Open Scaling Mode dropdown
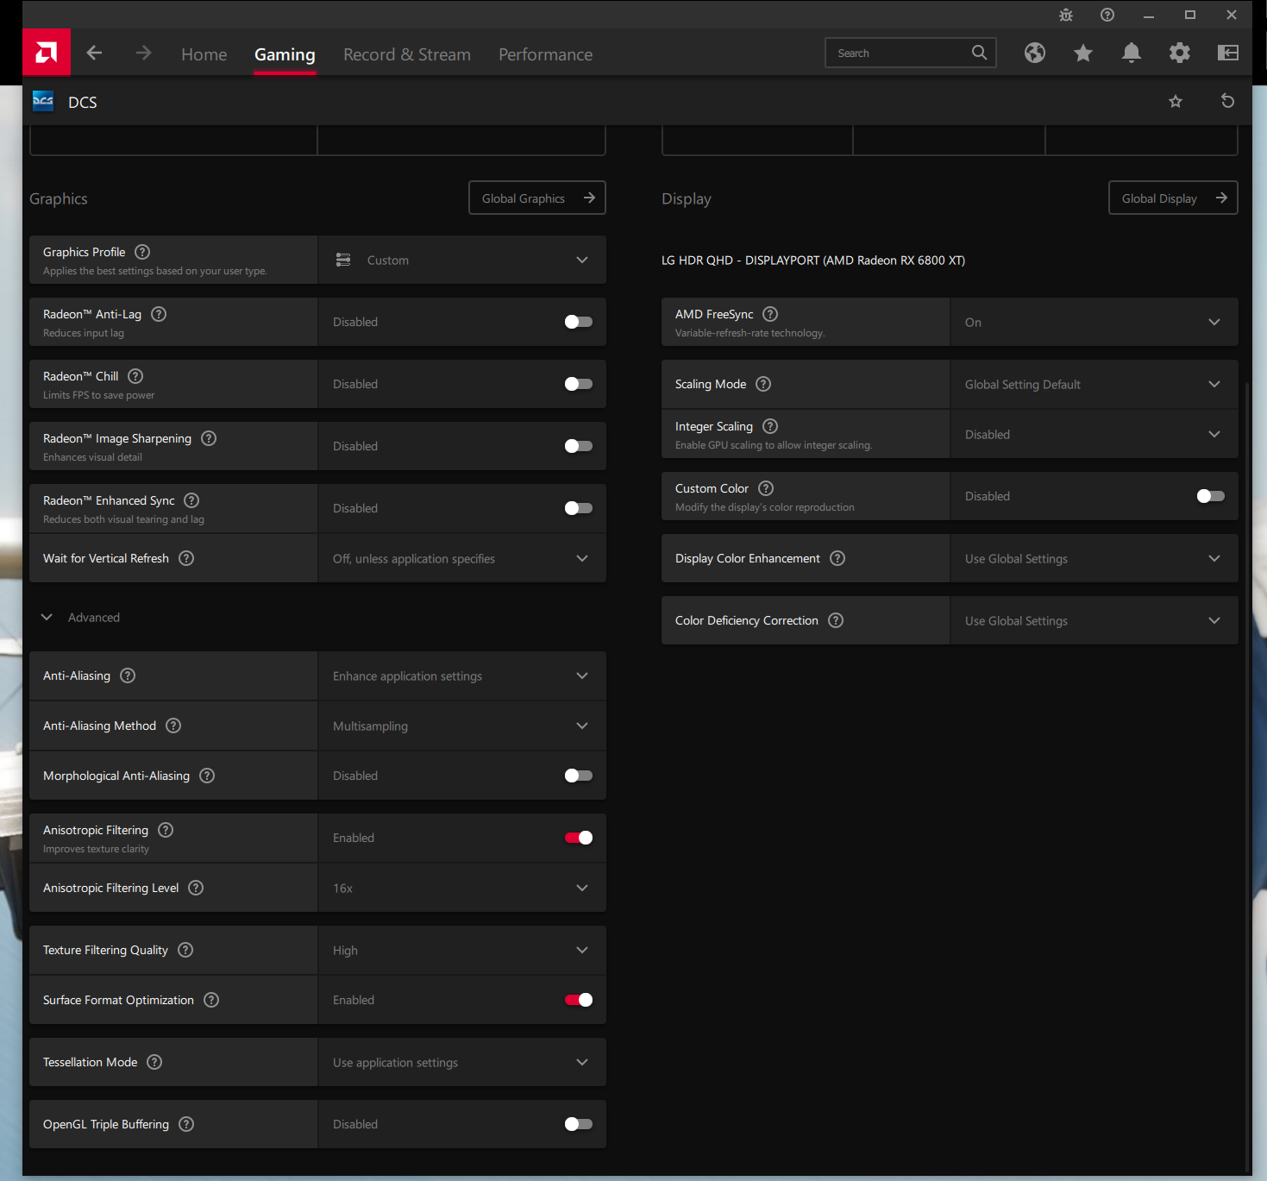The height and width of the screenshot is (1181, 1267). pyautogui.click(x=1094, y=384)
